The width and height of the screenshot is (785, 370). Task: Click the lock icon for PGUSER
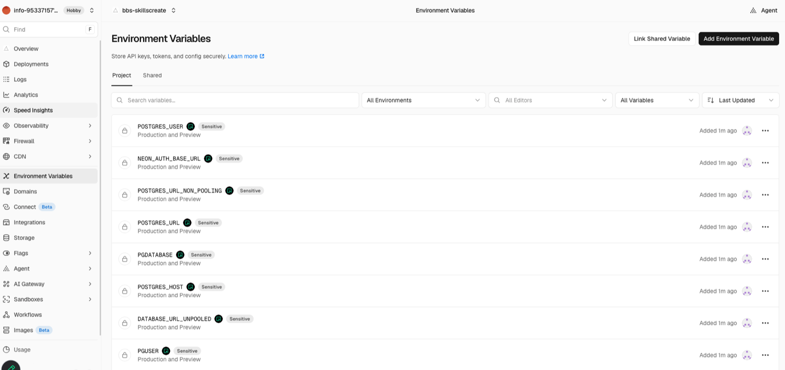(x=125, y=355)
